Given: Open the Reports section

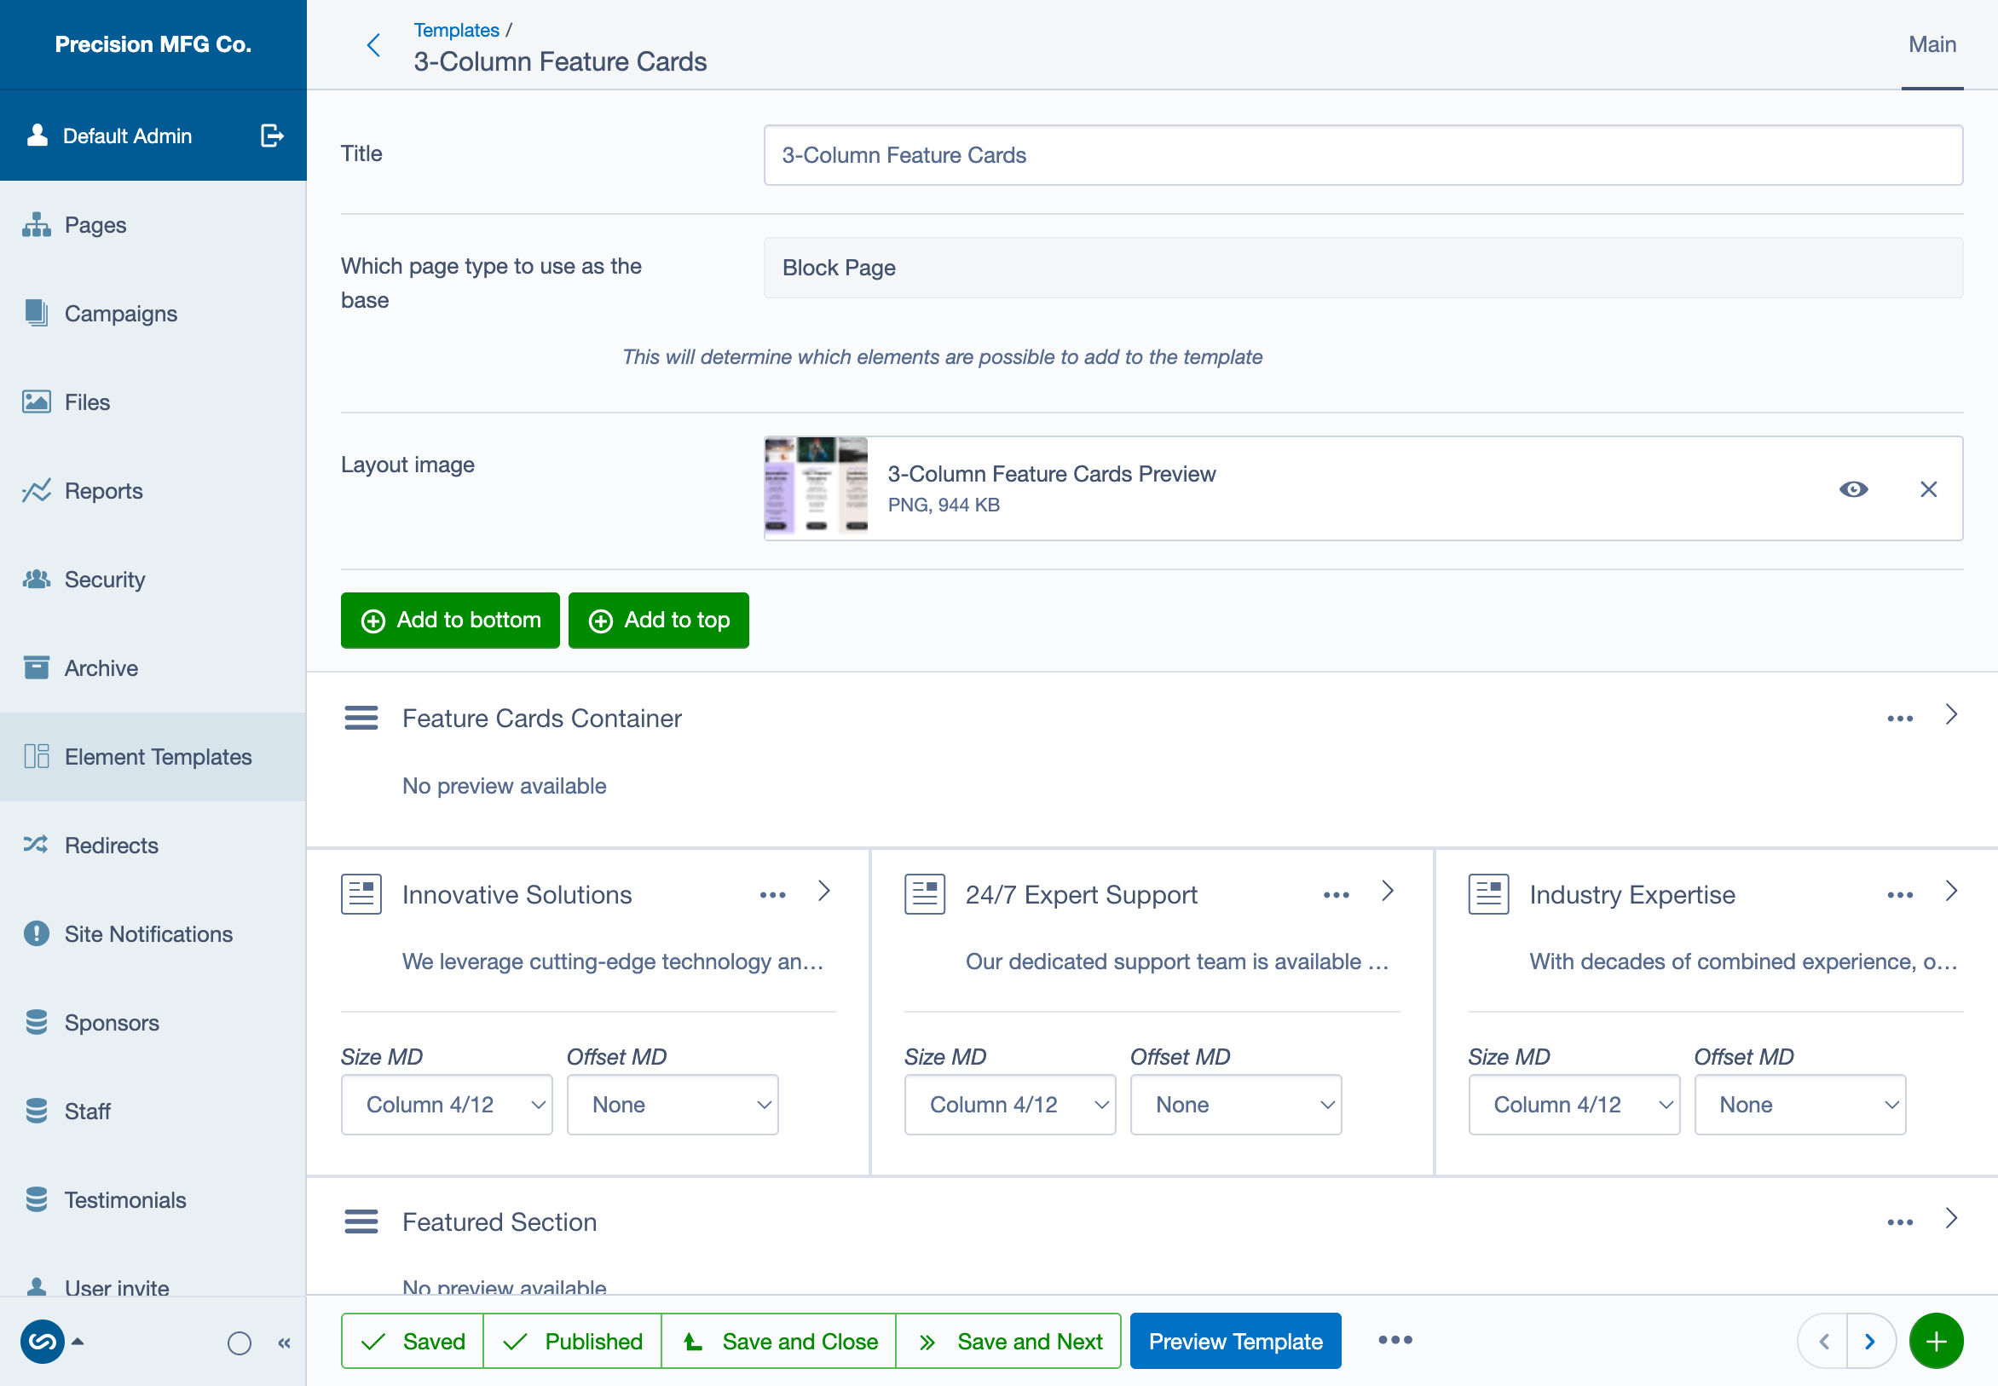Looking at the screenshot, I should 153,491.
